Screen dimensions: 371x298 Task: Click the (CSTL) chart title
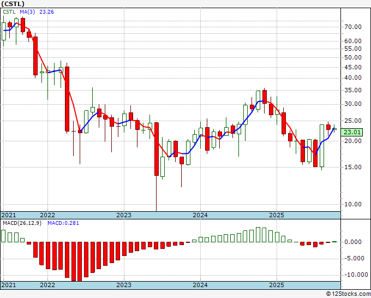[x=13, y=4]
